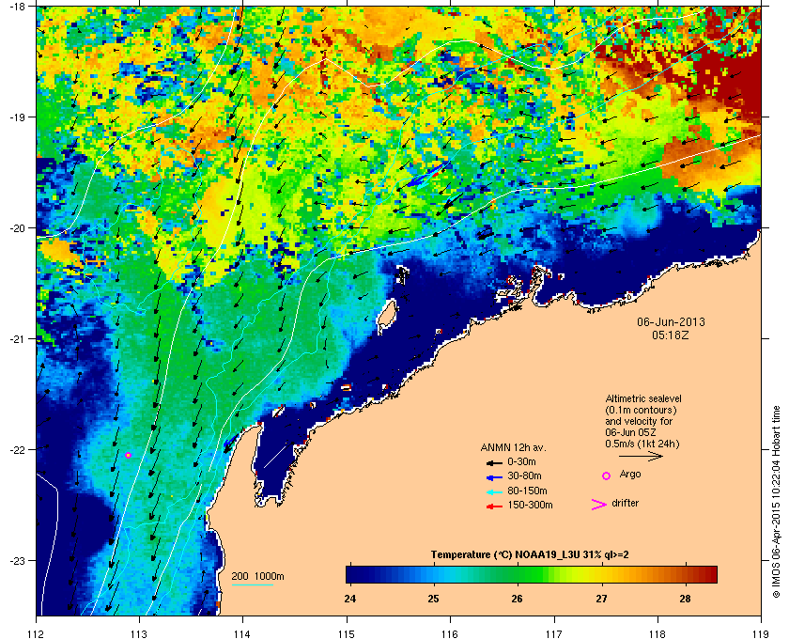789x639 pixels.
Task: Click the colorbar tick label 27
Action: coord(601,599)
